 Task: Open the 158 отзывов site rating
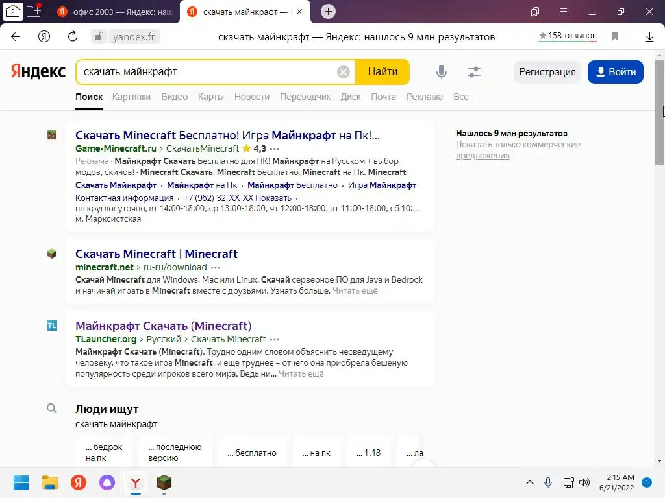point(568,36)
